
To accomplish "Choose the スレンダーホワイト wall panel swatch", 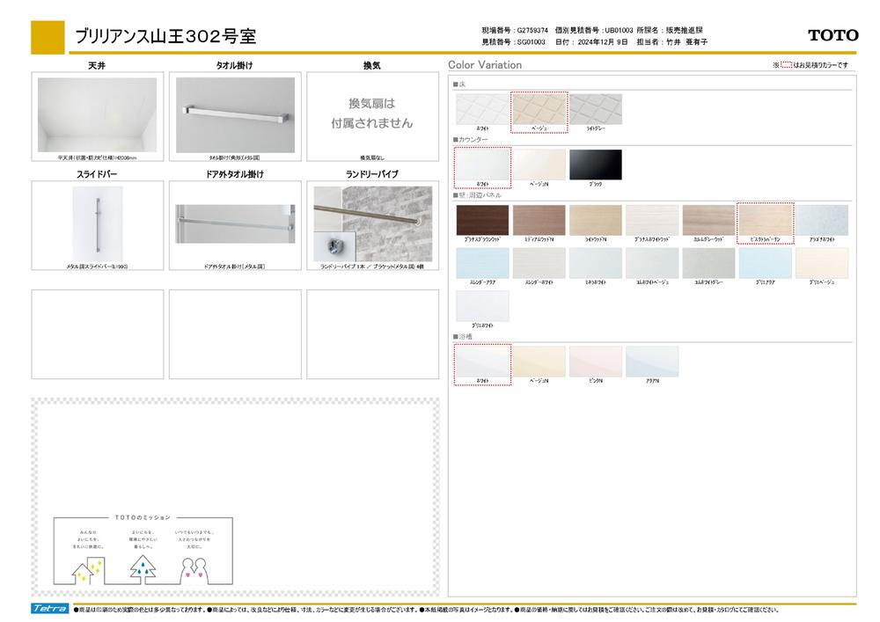I will [x=539, y=263].
